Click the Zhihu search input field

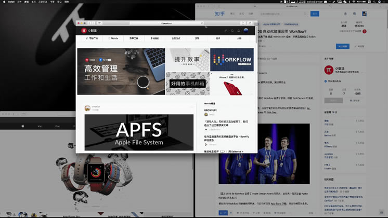[283, 14]
